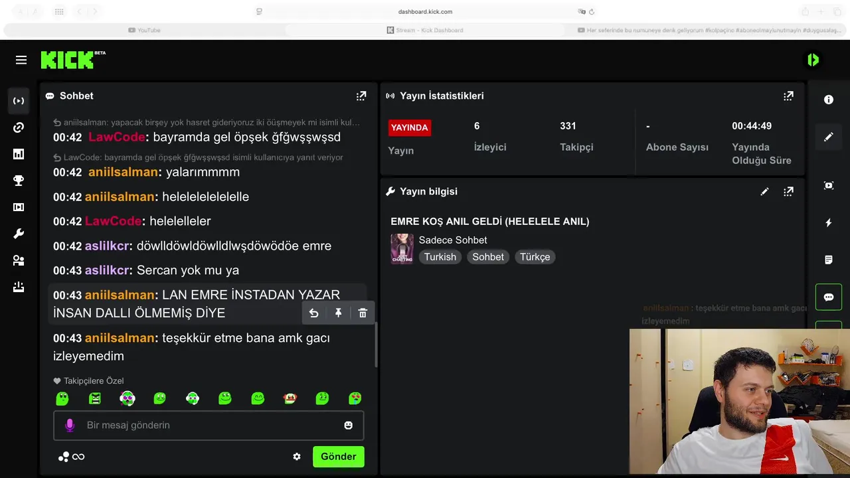This screenshot has width=850, height=478.
Task: Insert the heart-eyes green emote
Action: pyautogui.click(x=355, y=398)
